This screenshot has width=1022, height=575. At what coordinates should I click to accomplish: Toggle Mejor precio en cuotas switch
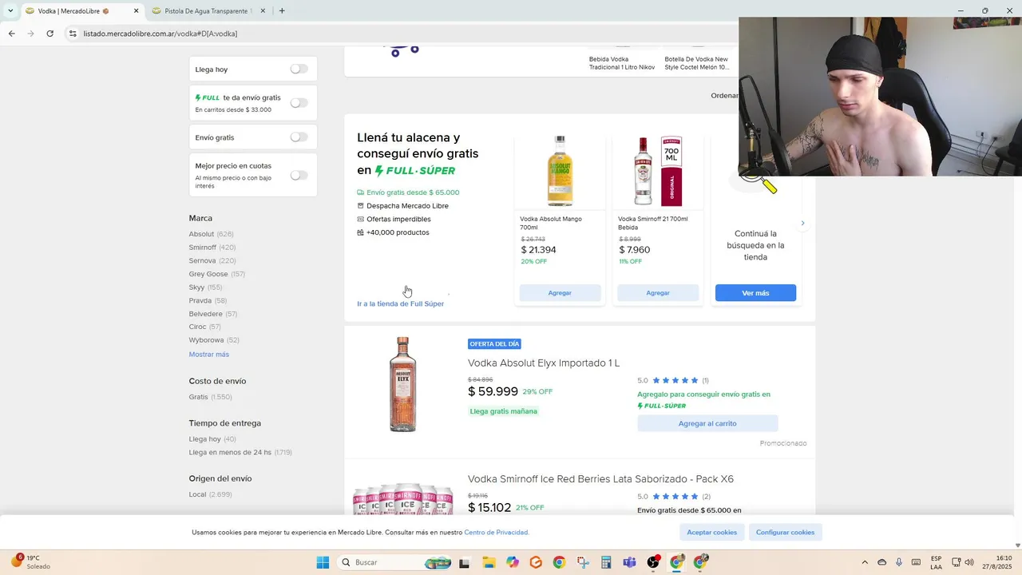coord(299,175)
